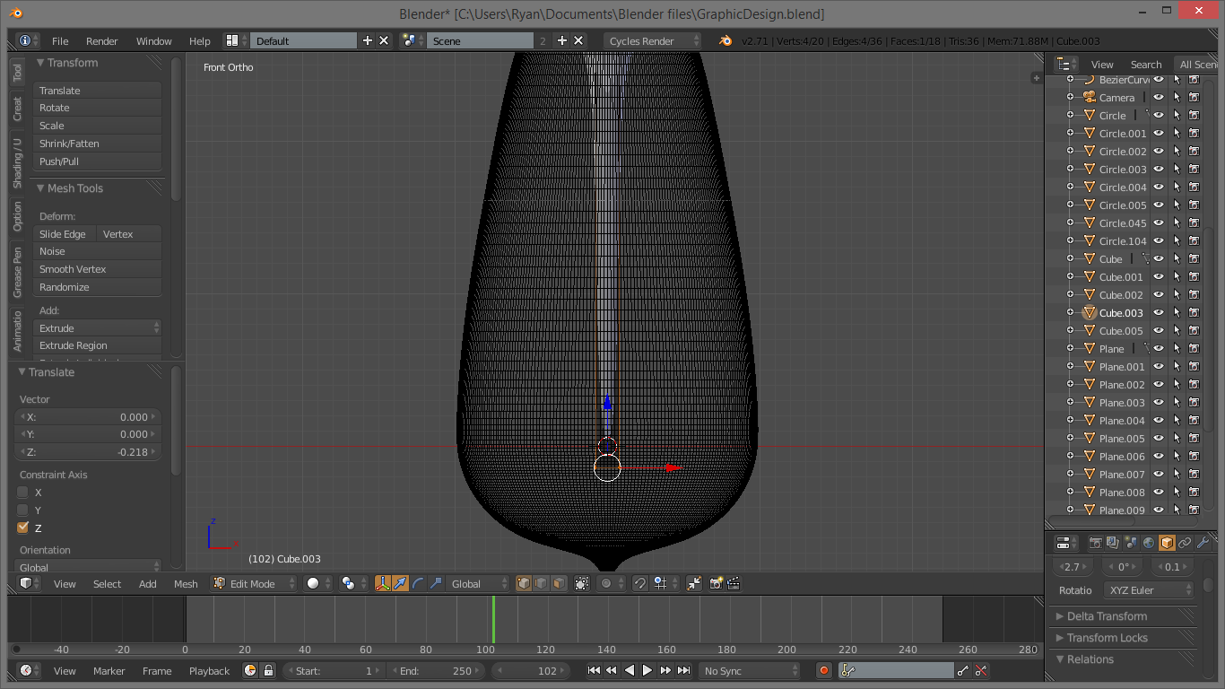
Task: Select the translate manipulator arrow icon
Action: tap(400, 583)
